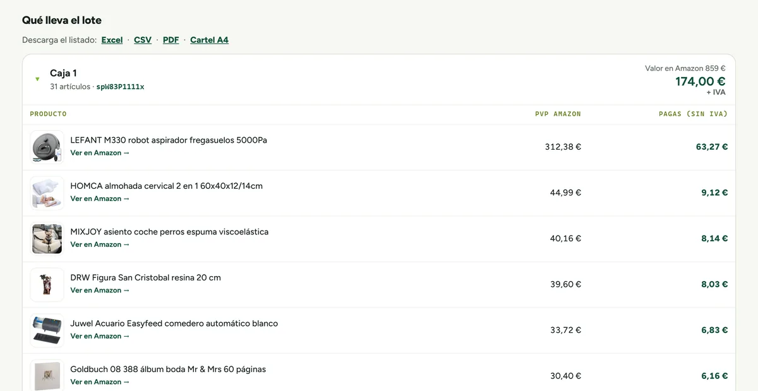
Task: Click the MIXJOY asiento coche perros name
Action: (x=169, y=232)
